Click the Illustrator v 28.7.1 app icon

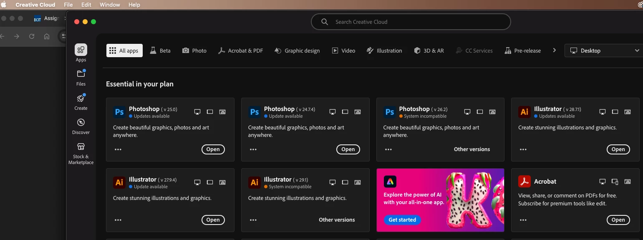[524, 112]
